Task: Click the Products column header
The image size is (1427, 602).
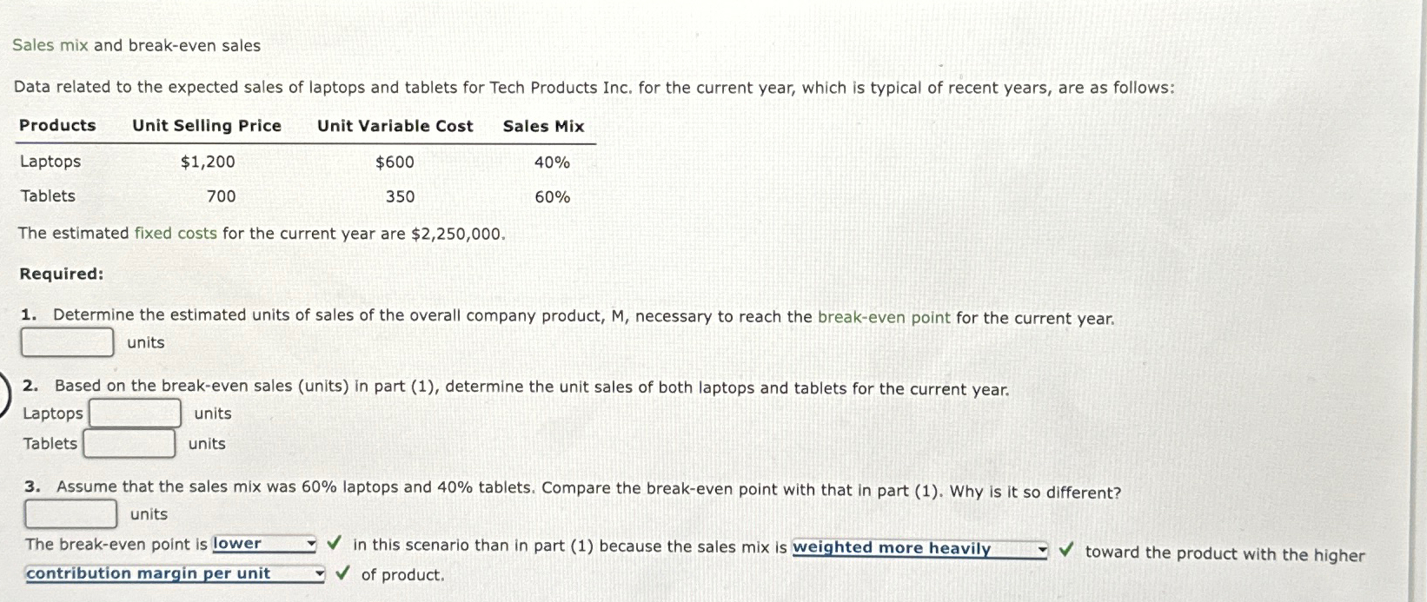Action: (57, 126)
